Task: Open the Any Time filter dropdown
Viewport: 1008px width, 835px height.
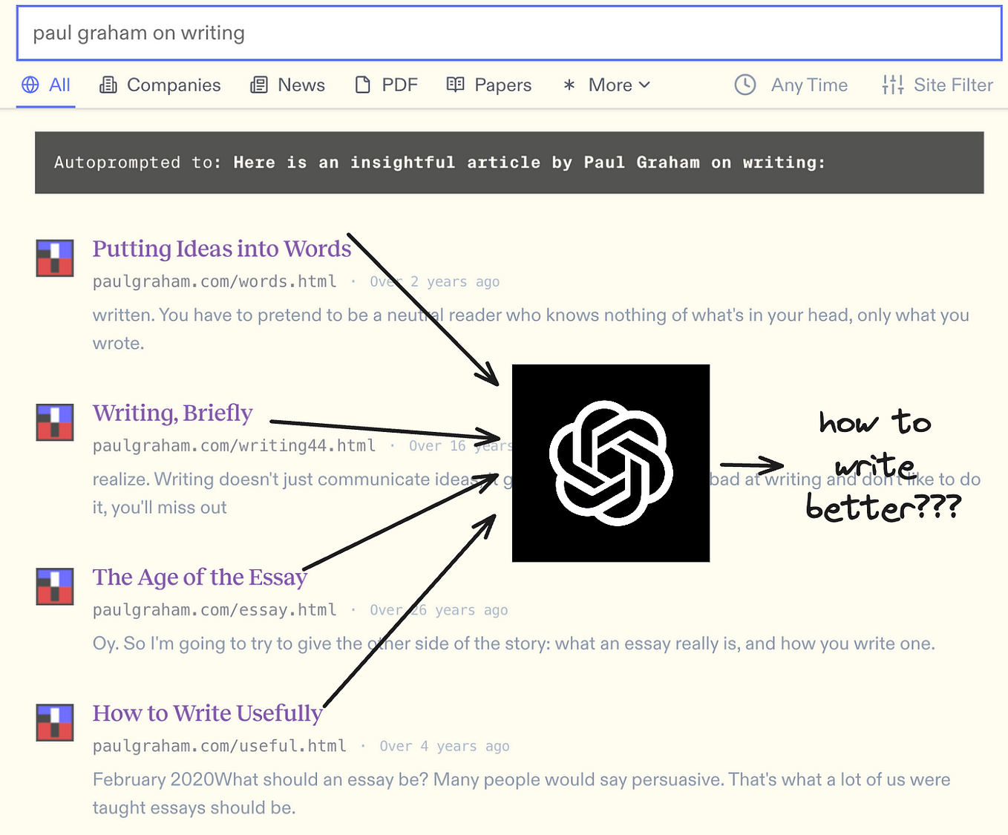Action: (x=809, y=85)
